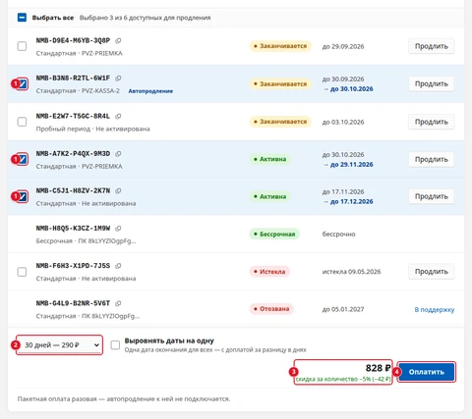Copy license key NMB-H8Q5-K3CZ-1M9W
The height and width of the screenshot is (419, 472).
pos(118,229)
